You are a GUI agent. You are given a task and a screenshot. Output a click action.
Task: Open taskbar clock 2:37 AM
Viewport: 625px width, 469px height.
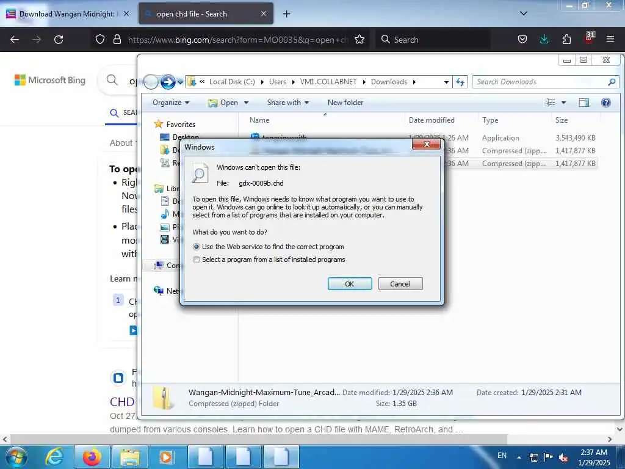[593, 457]
